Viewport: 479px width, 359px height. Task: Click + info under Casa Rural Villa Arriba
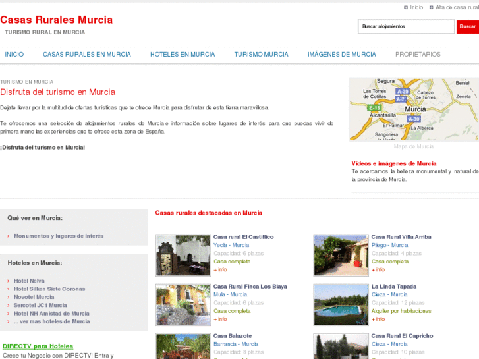[x=378, y=270]
